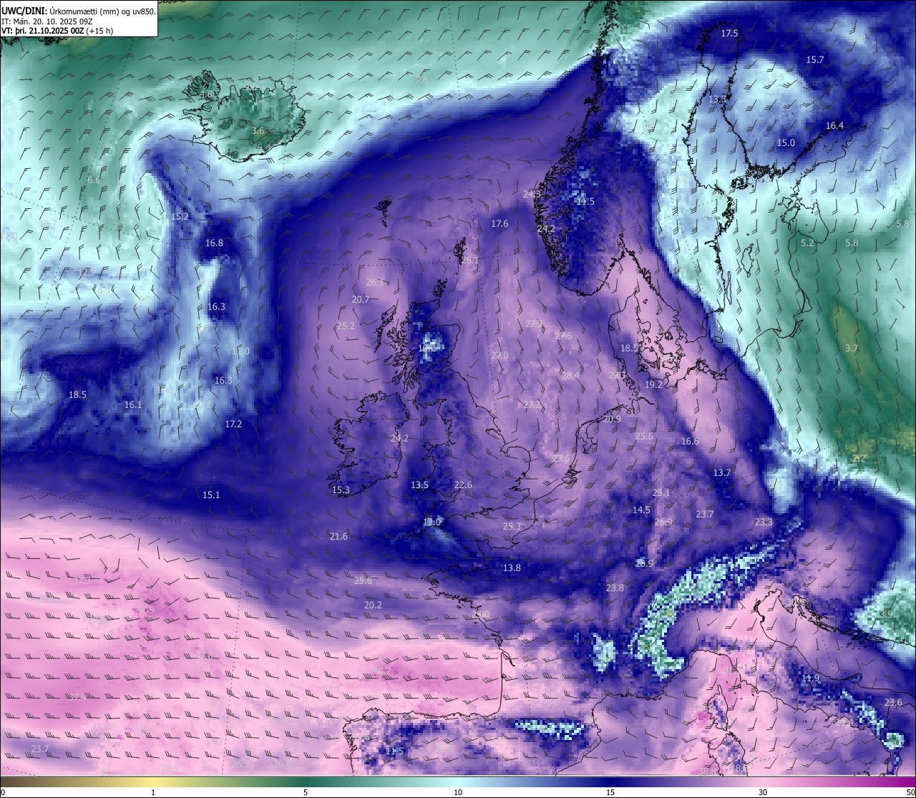Click the 15.3 value over southwest Ireland
Screen dimensions: 916x798
point(341,490)
